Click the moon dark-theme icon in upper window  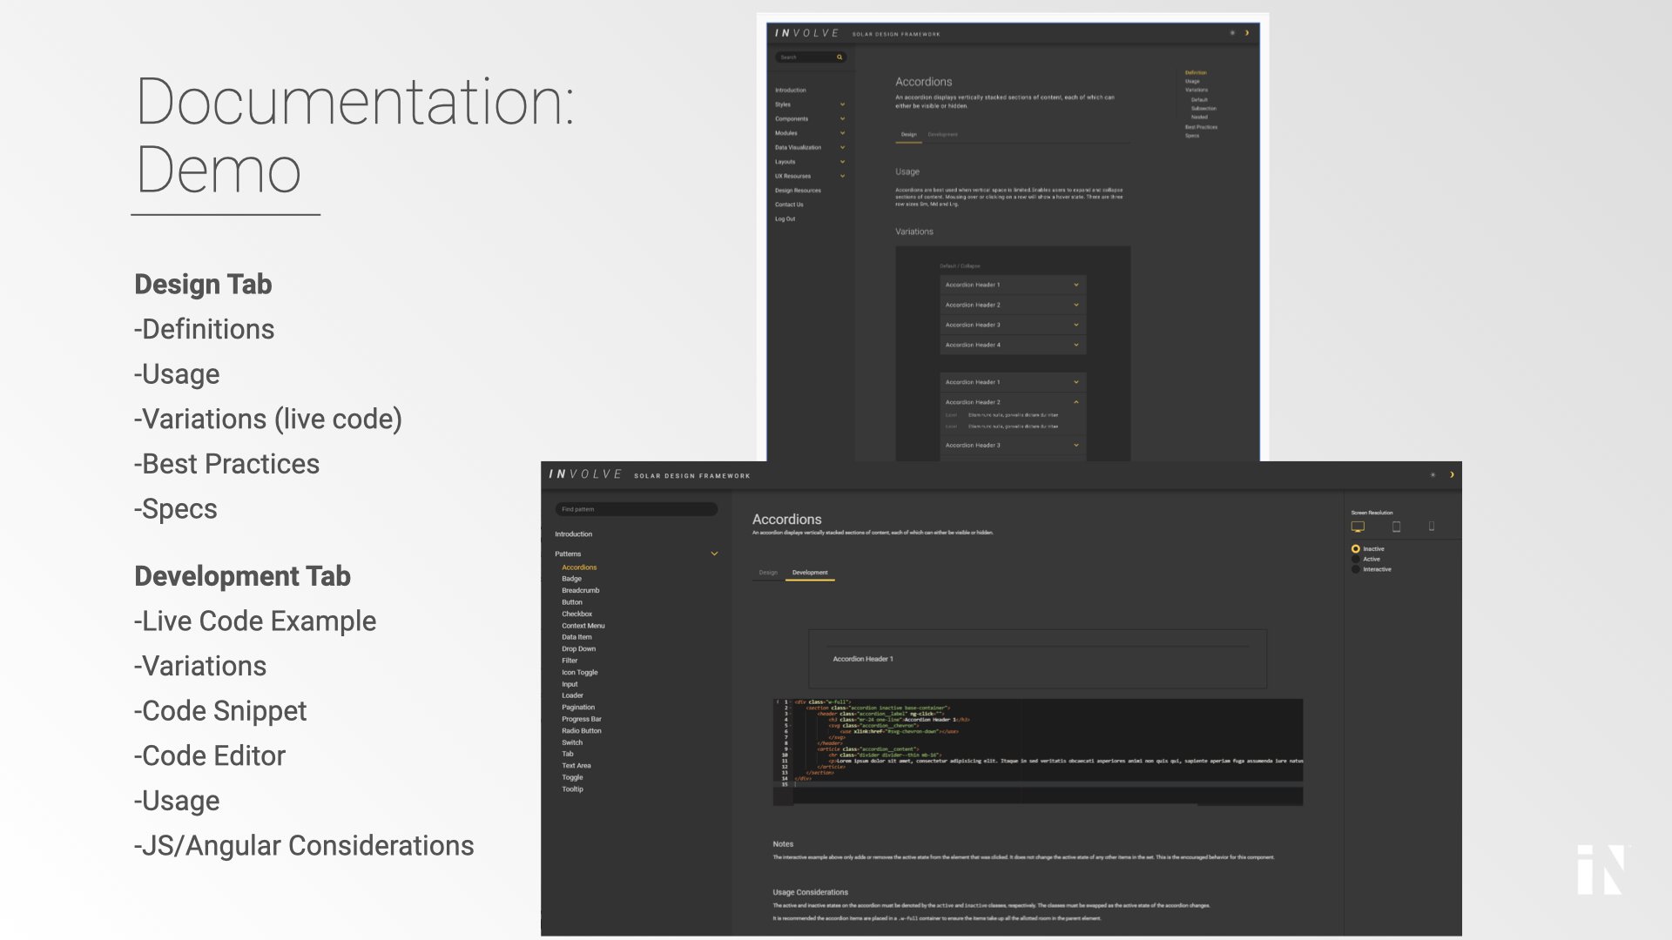coord(1247,33)
